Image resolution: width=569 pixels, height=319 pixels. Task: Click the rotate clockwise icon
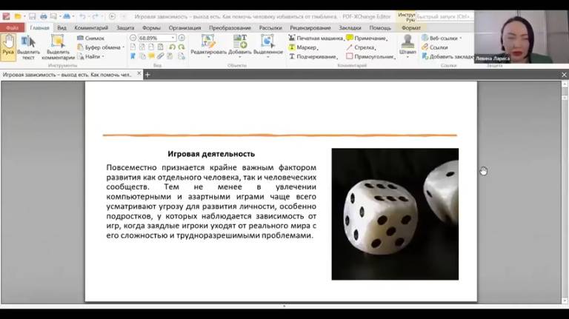(182, 47)
